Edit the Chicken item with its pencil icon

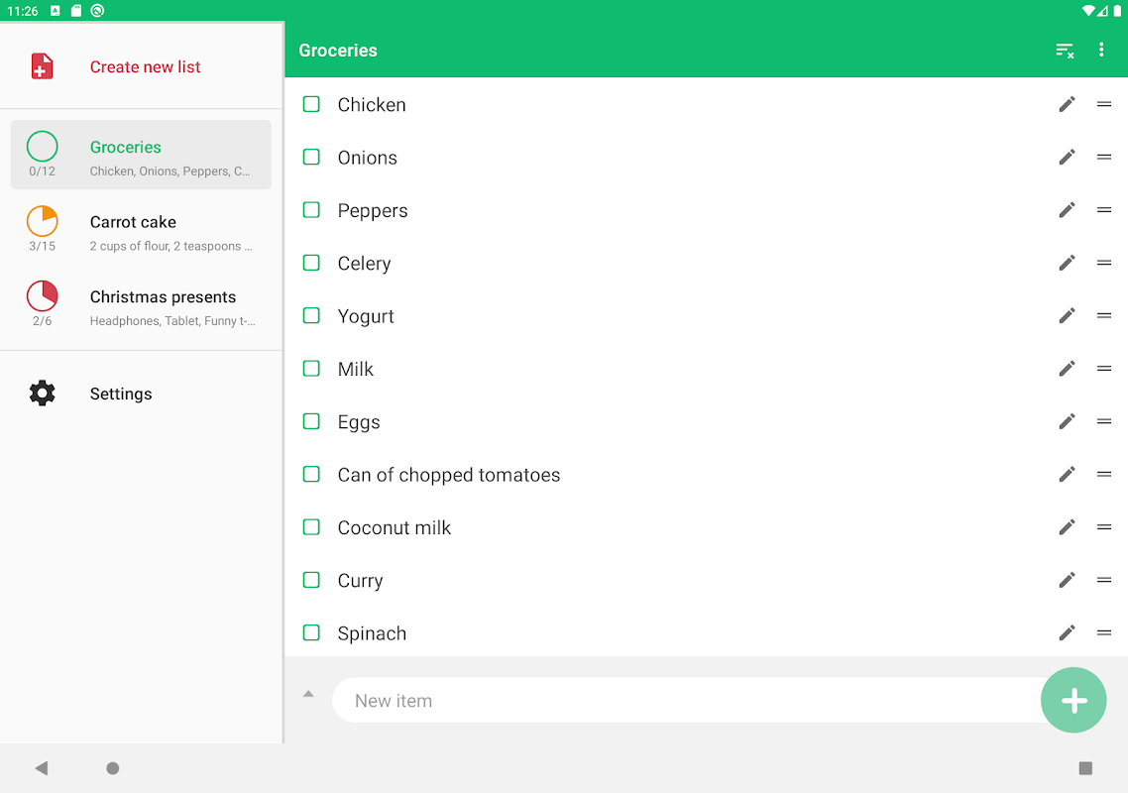point(1067,104)
